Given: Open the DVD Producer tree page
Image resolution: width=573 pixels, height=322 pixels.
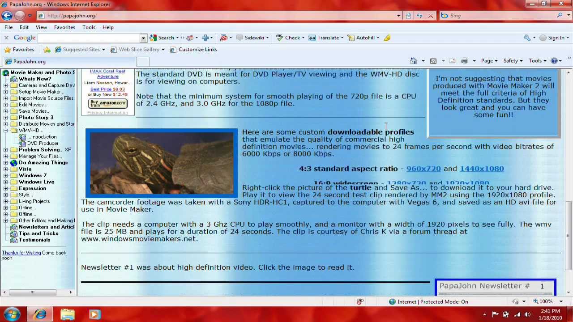Looking at the screenshot, I should pyautogui.click(x=43, y=144).
